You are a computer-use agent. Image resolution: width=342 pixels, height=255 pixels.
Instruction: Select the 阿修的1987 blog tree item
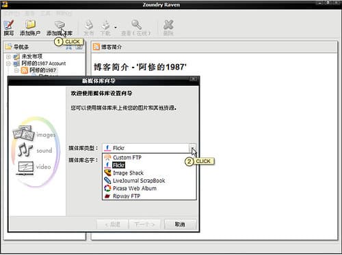[42, 70]
